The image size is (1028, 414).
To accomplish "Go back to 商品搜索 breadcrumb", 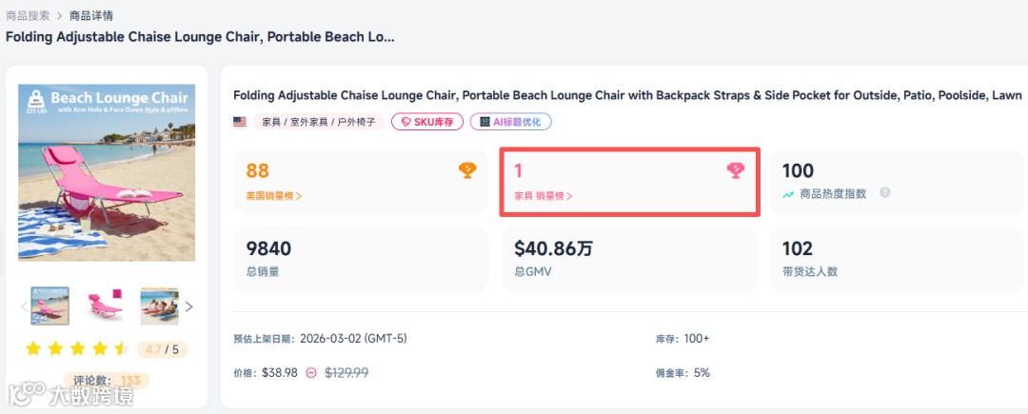I will pyautogui.click(x=27, y=15).
